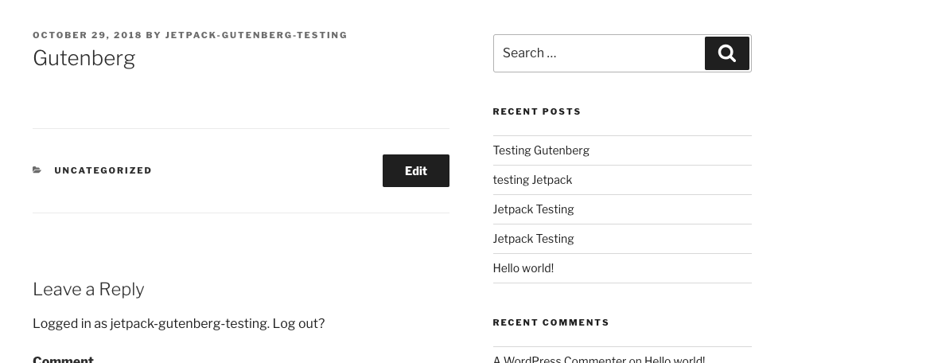The width and height of the screenshot is (930, 363).
Task: Click the Recent Comments widget heading
Action: (x=551, y=323)
